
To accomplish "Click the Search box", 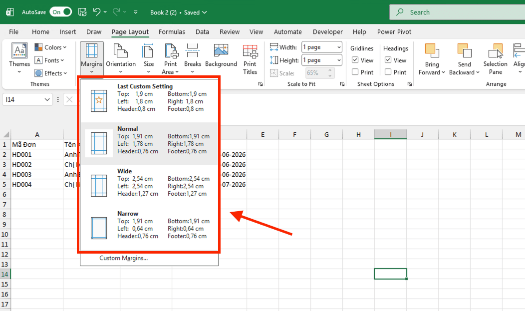I will point(457,12).
